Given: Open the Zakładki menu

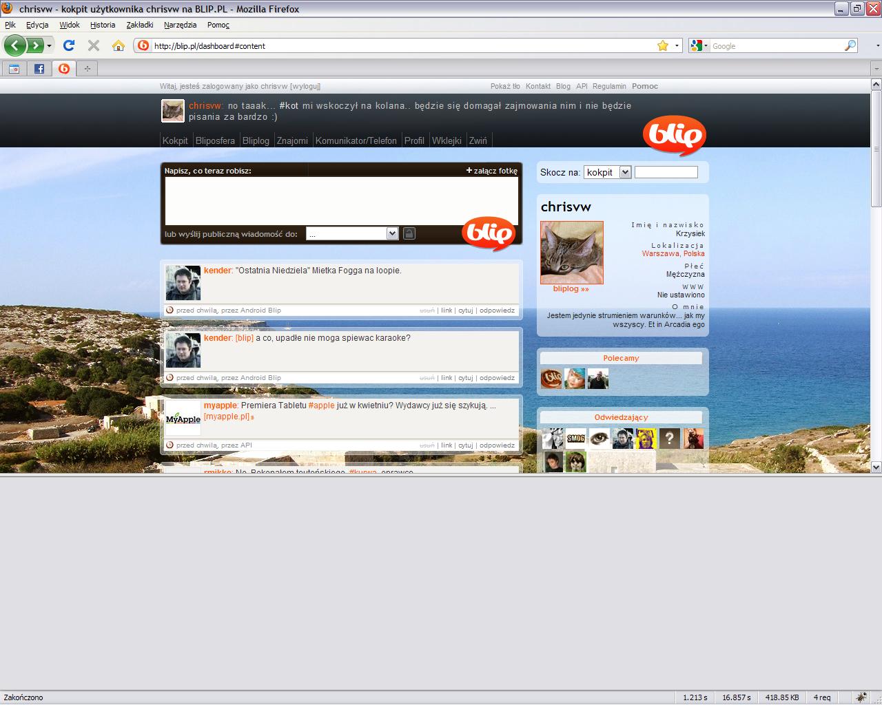Looking at the screenshot, I should pyautogui.click(x=140, y=25).
